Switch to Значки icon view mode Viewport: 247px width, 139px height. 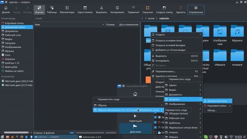[39, 10]
